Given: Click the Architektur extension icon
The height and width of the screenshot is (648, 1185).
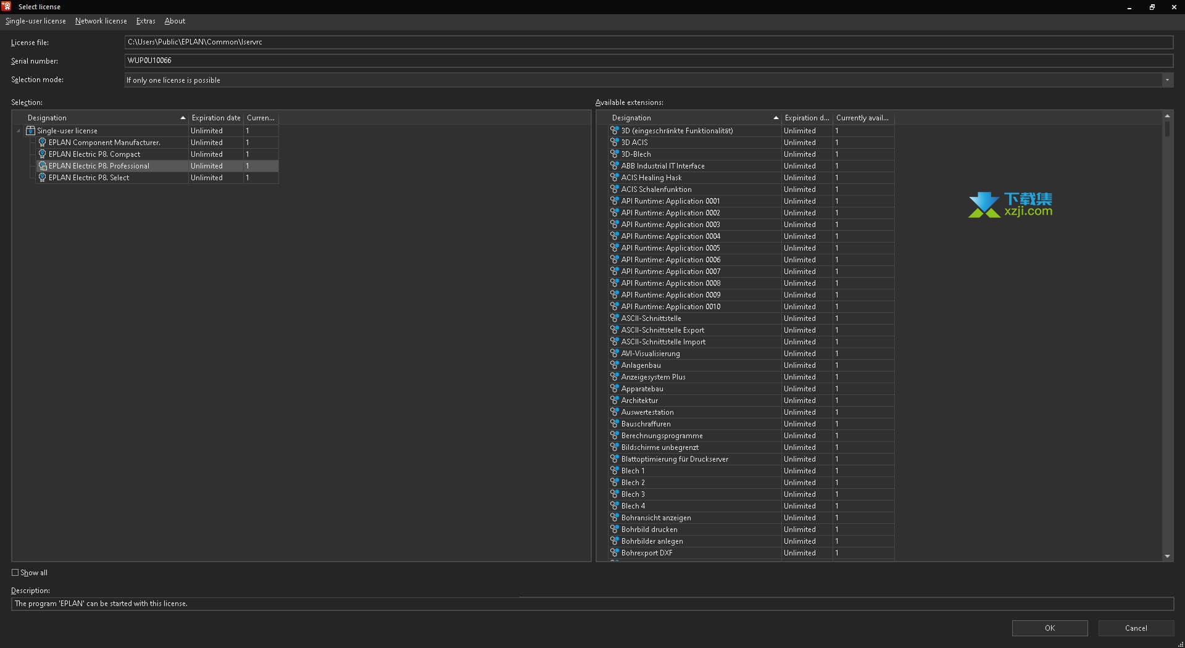Looking at the screenshot, I should 614,401.
